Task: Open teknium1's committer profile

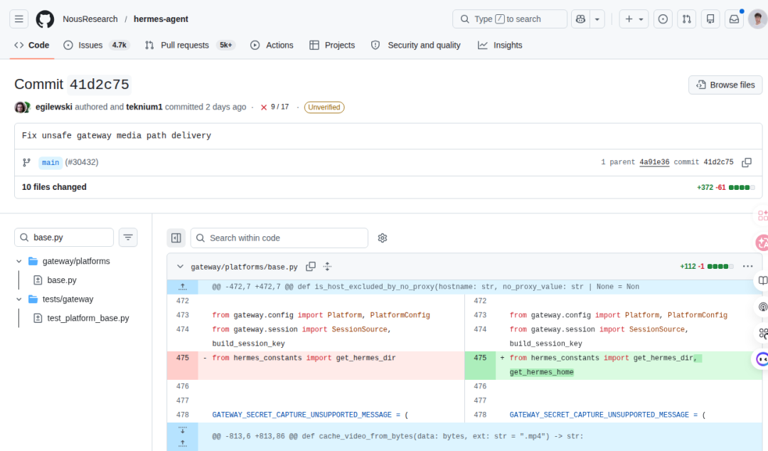Action: point(144,107)
